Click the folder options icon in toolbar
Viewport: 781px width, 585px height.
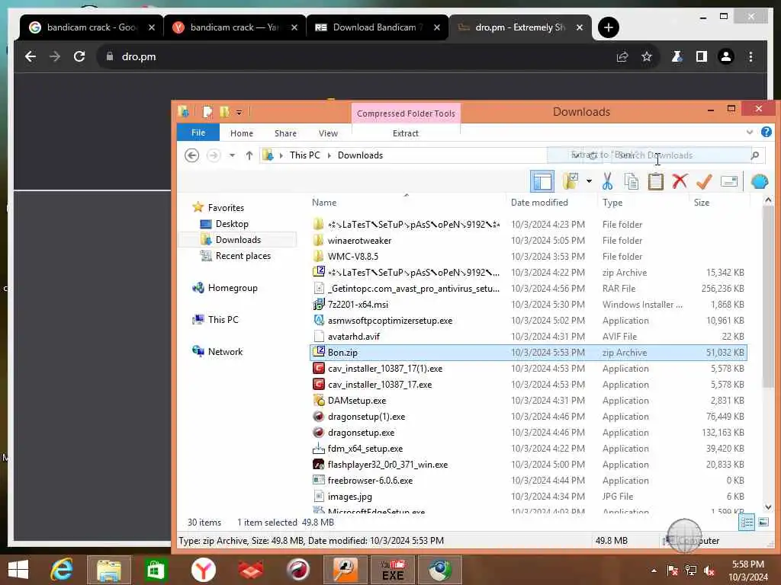570,181
